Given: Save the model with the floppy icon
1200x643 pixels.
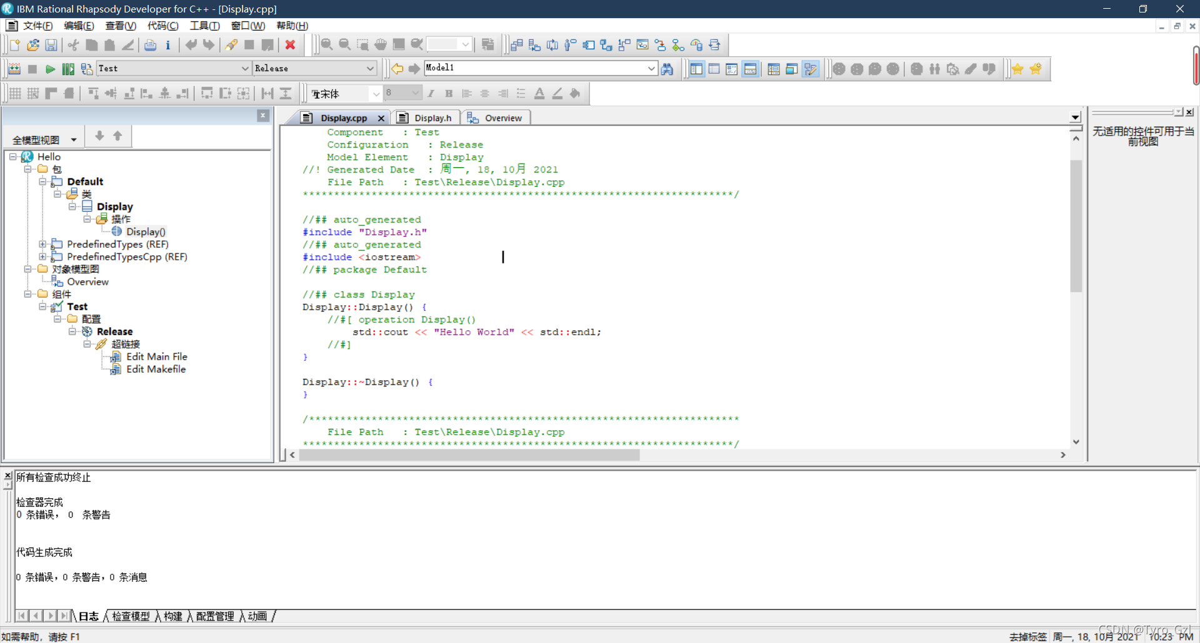Looking at the screenshot, I should tap(51, 45).
